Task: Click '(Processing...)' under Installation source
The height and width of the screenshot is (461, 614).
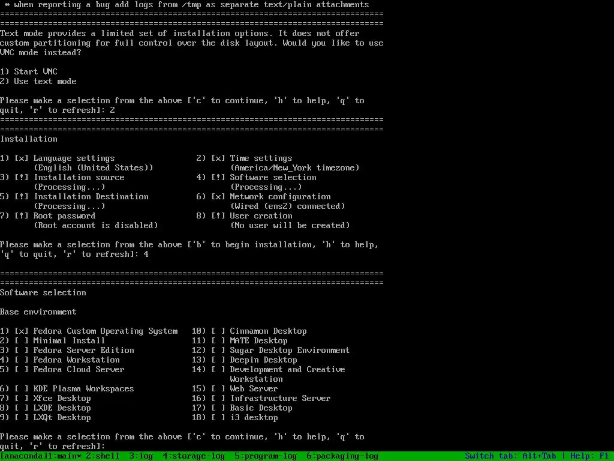Action: tap(70, 187)
